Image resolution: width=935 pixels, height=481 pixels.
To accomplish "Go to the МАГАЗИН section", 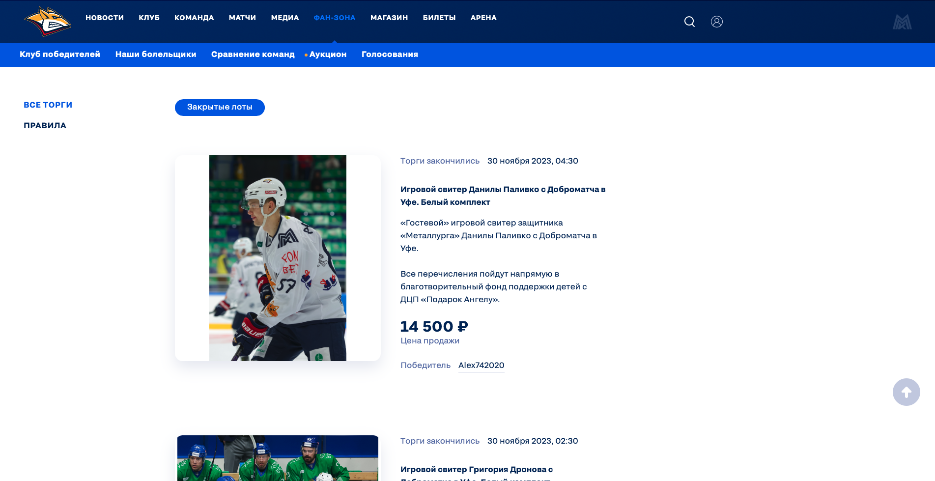I will pyautogui.click(x=389, y=18).
